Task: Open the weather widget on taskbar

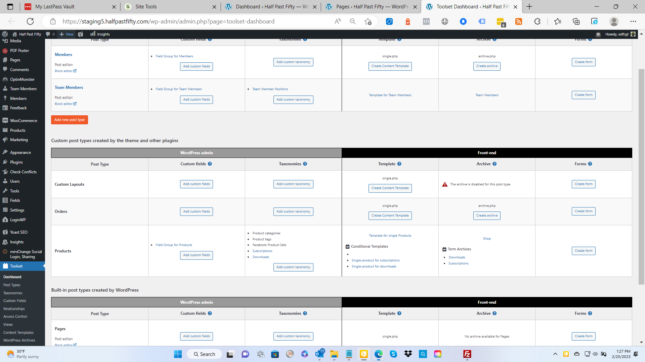Action: click(23, 354)
